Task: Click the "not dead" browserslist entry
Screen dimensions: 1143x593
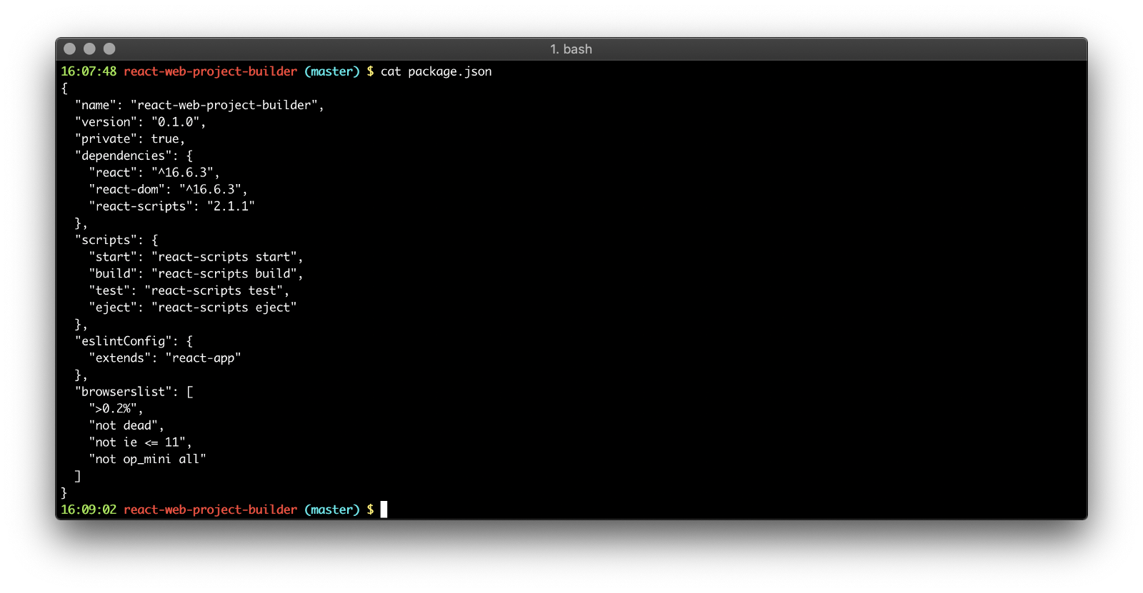Action: 126,426
